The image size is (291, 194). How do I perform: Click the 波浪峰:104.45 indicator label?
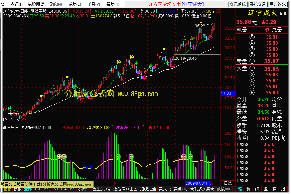pos(129,128)
